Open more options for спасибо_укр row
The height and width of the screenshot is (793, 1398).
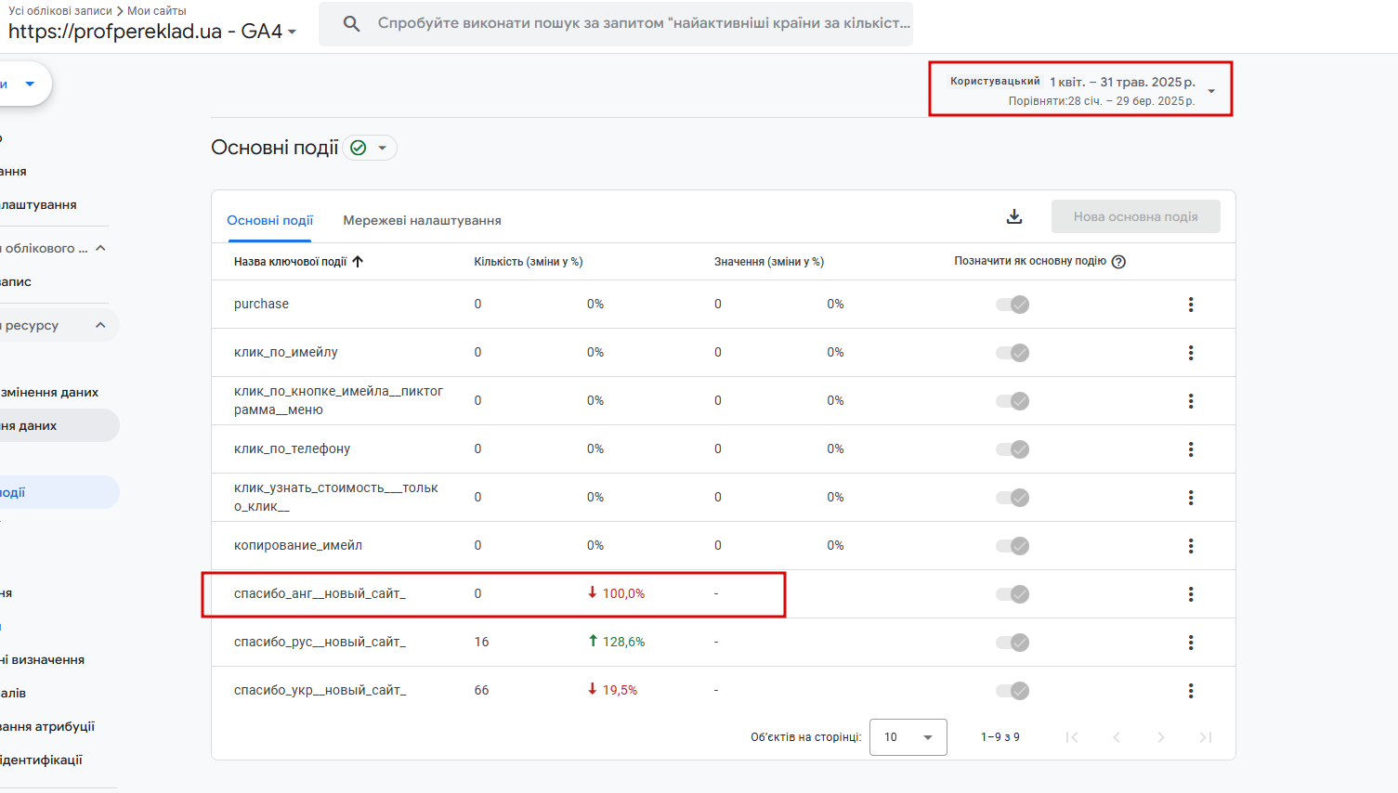coord(1191,691)
